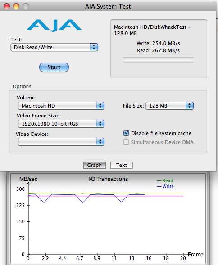Click the AJA System Test title bar

[x=108, y=6]
